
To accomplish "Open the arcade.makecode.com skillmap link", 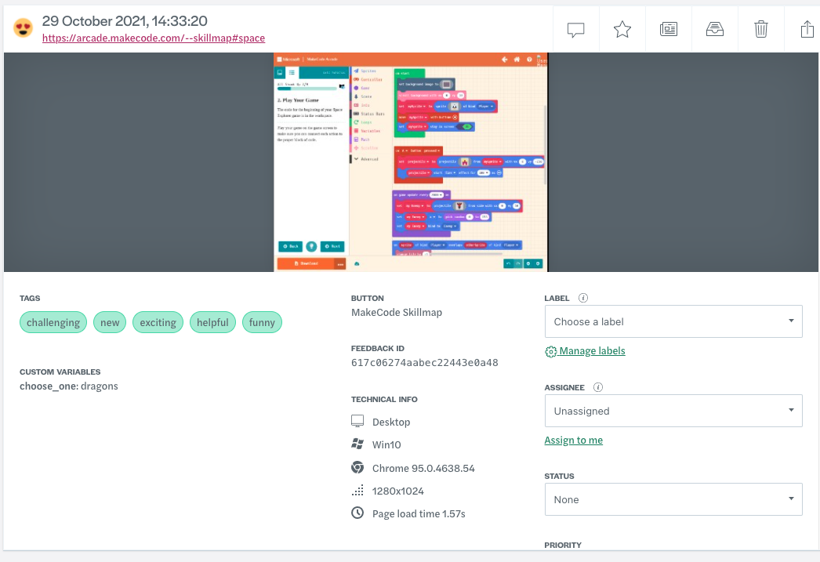I will click(x=153, y=38).
